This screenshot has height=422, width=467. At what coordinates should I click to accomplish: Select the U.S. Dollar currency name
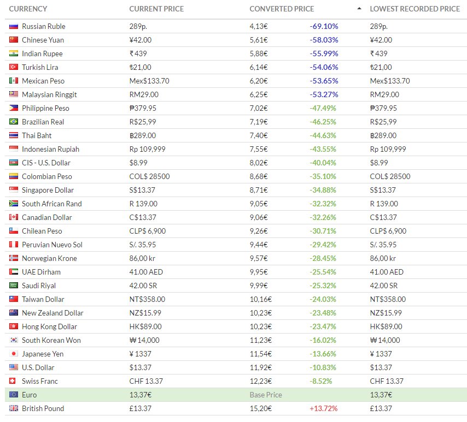[x=38, y=367]
